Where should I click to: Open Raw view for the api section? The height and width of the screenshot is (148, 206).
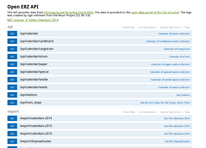point(187,27)
